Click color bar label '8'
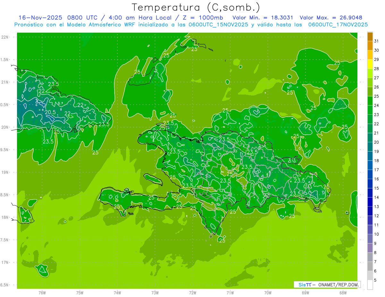The image size is (385, 297). (375, 253)
